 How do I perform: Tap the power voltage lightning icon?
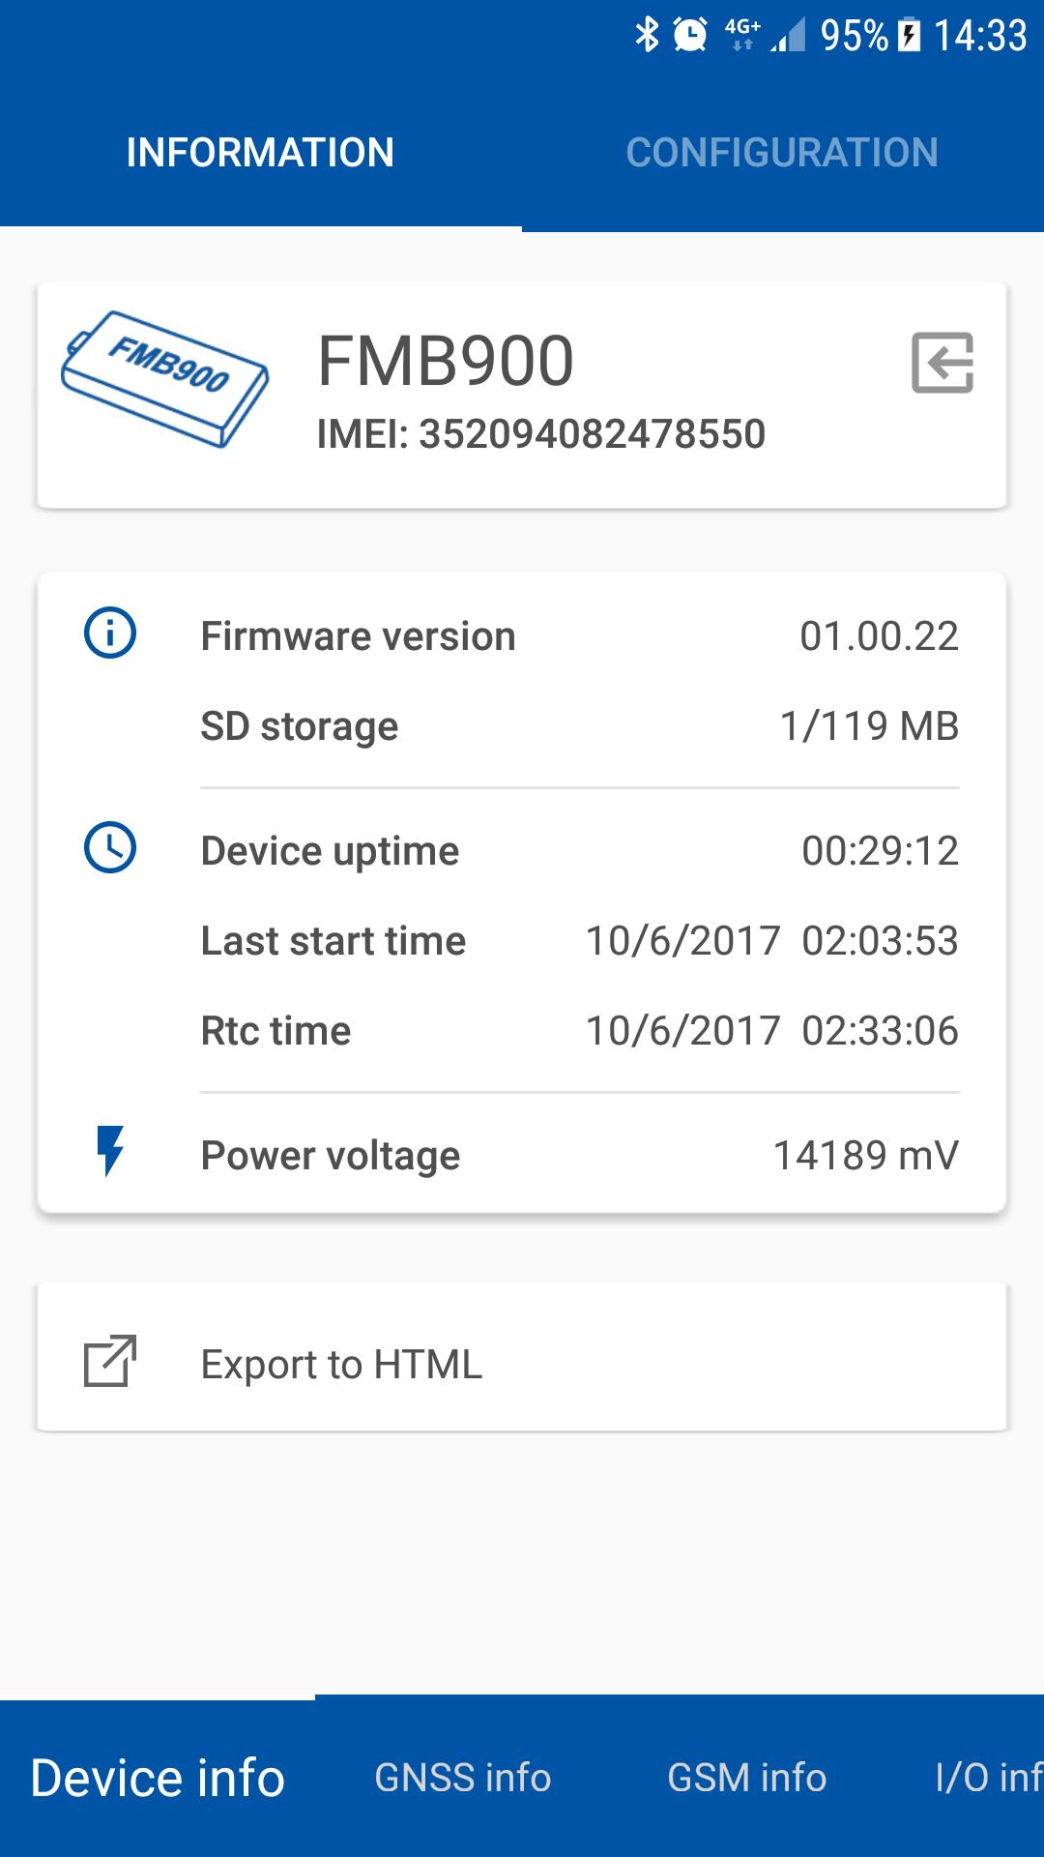point(110,1150)
